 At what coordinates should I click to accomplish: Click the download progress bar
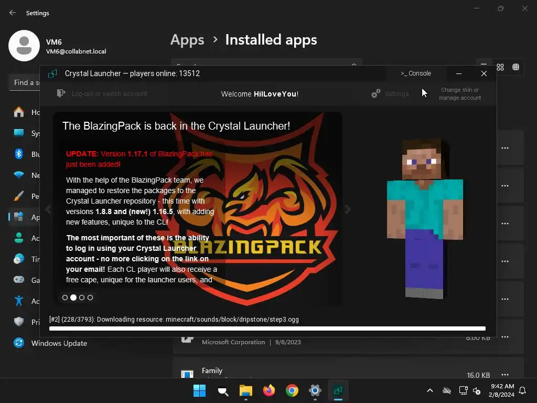(267, 328)
